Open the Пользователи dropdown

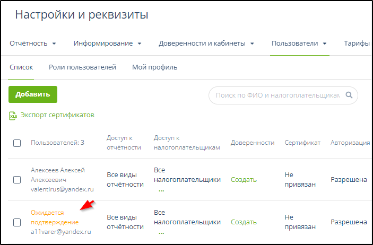298,43
